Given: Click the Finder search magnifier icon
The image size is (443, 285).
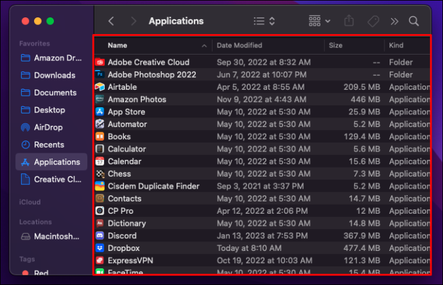Looking at the screenshot, I should 413,21.
